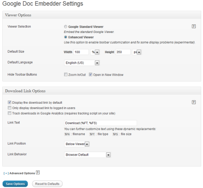This screenshot has width=203, height=188.
Task: Open the height unit px dropdown
Action: (x=137, y=52)
